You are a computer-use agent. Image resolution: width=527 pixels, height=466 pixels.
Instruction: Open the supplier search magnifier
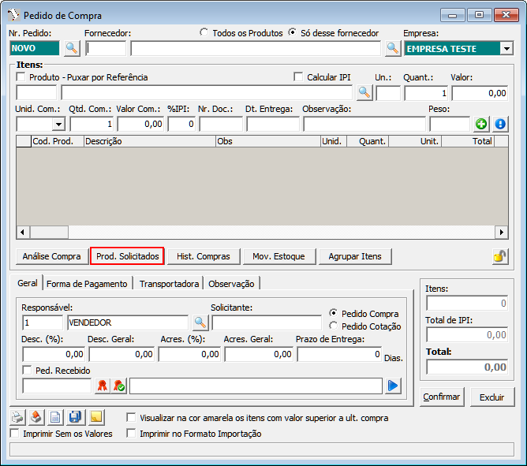(392, 49)
